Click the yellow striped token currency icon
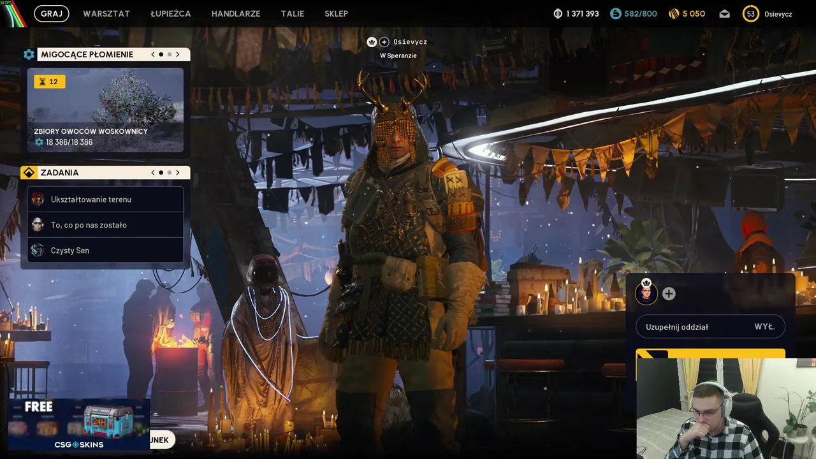The image size is (816, 459). pos(674,13)
